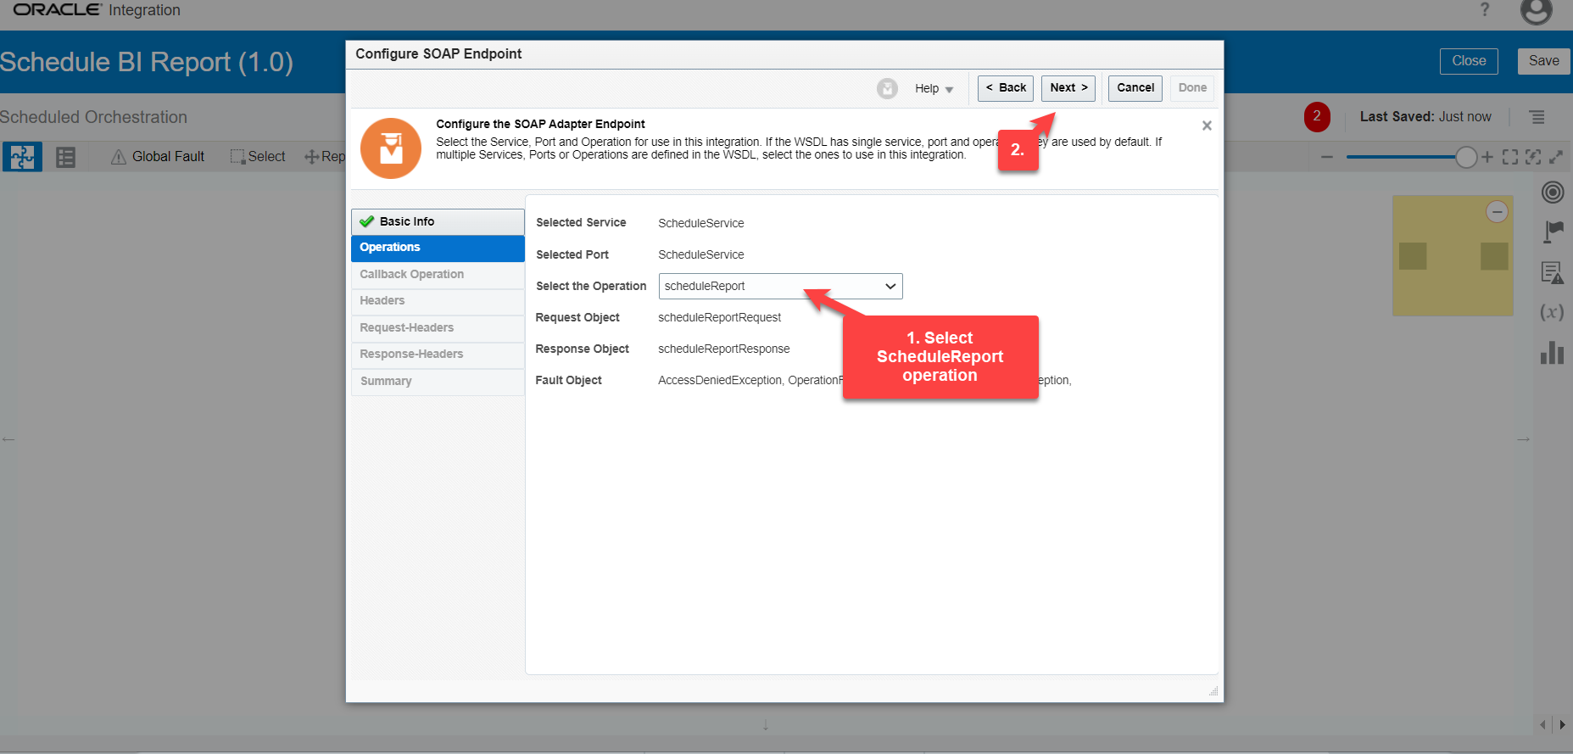Collapse the minimap using the minus button
The image size is (1573, 754).
1497,212
